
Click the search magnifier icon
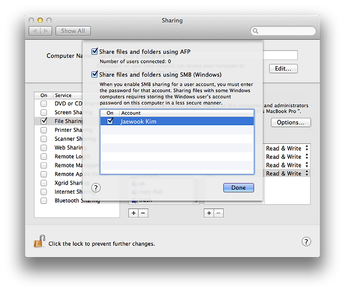pyautogui.click(x=255, y=31)
